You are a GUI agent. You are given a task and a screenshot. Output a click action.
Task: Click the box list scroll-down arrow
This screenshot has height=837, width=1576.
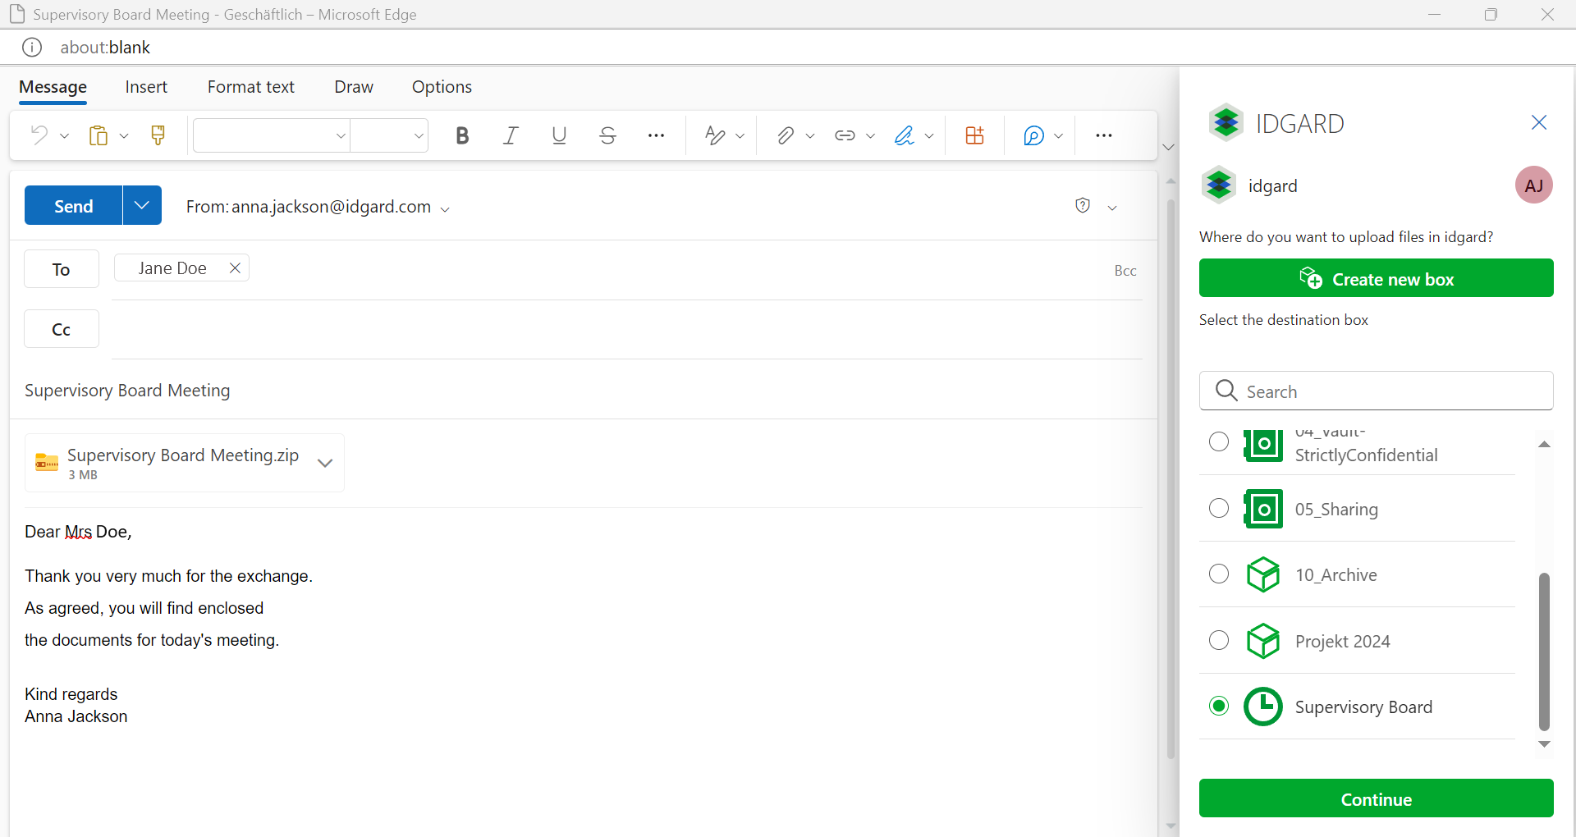point(1544,744)
